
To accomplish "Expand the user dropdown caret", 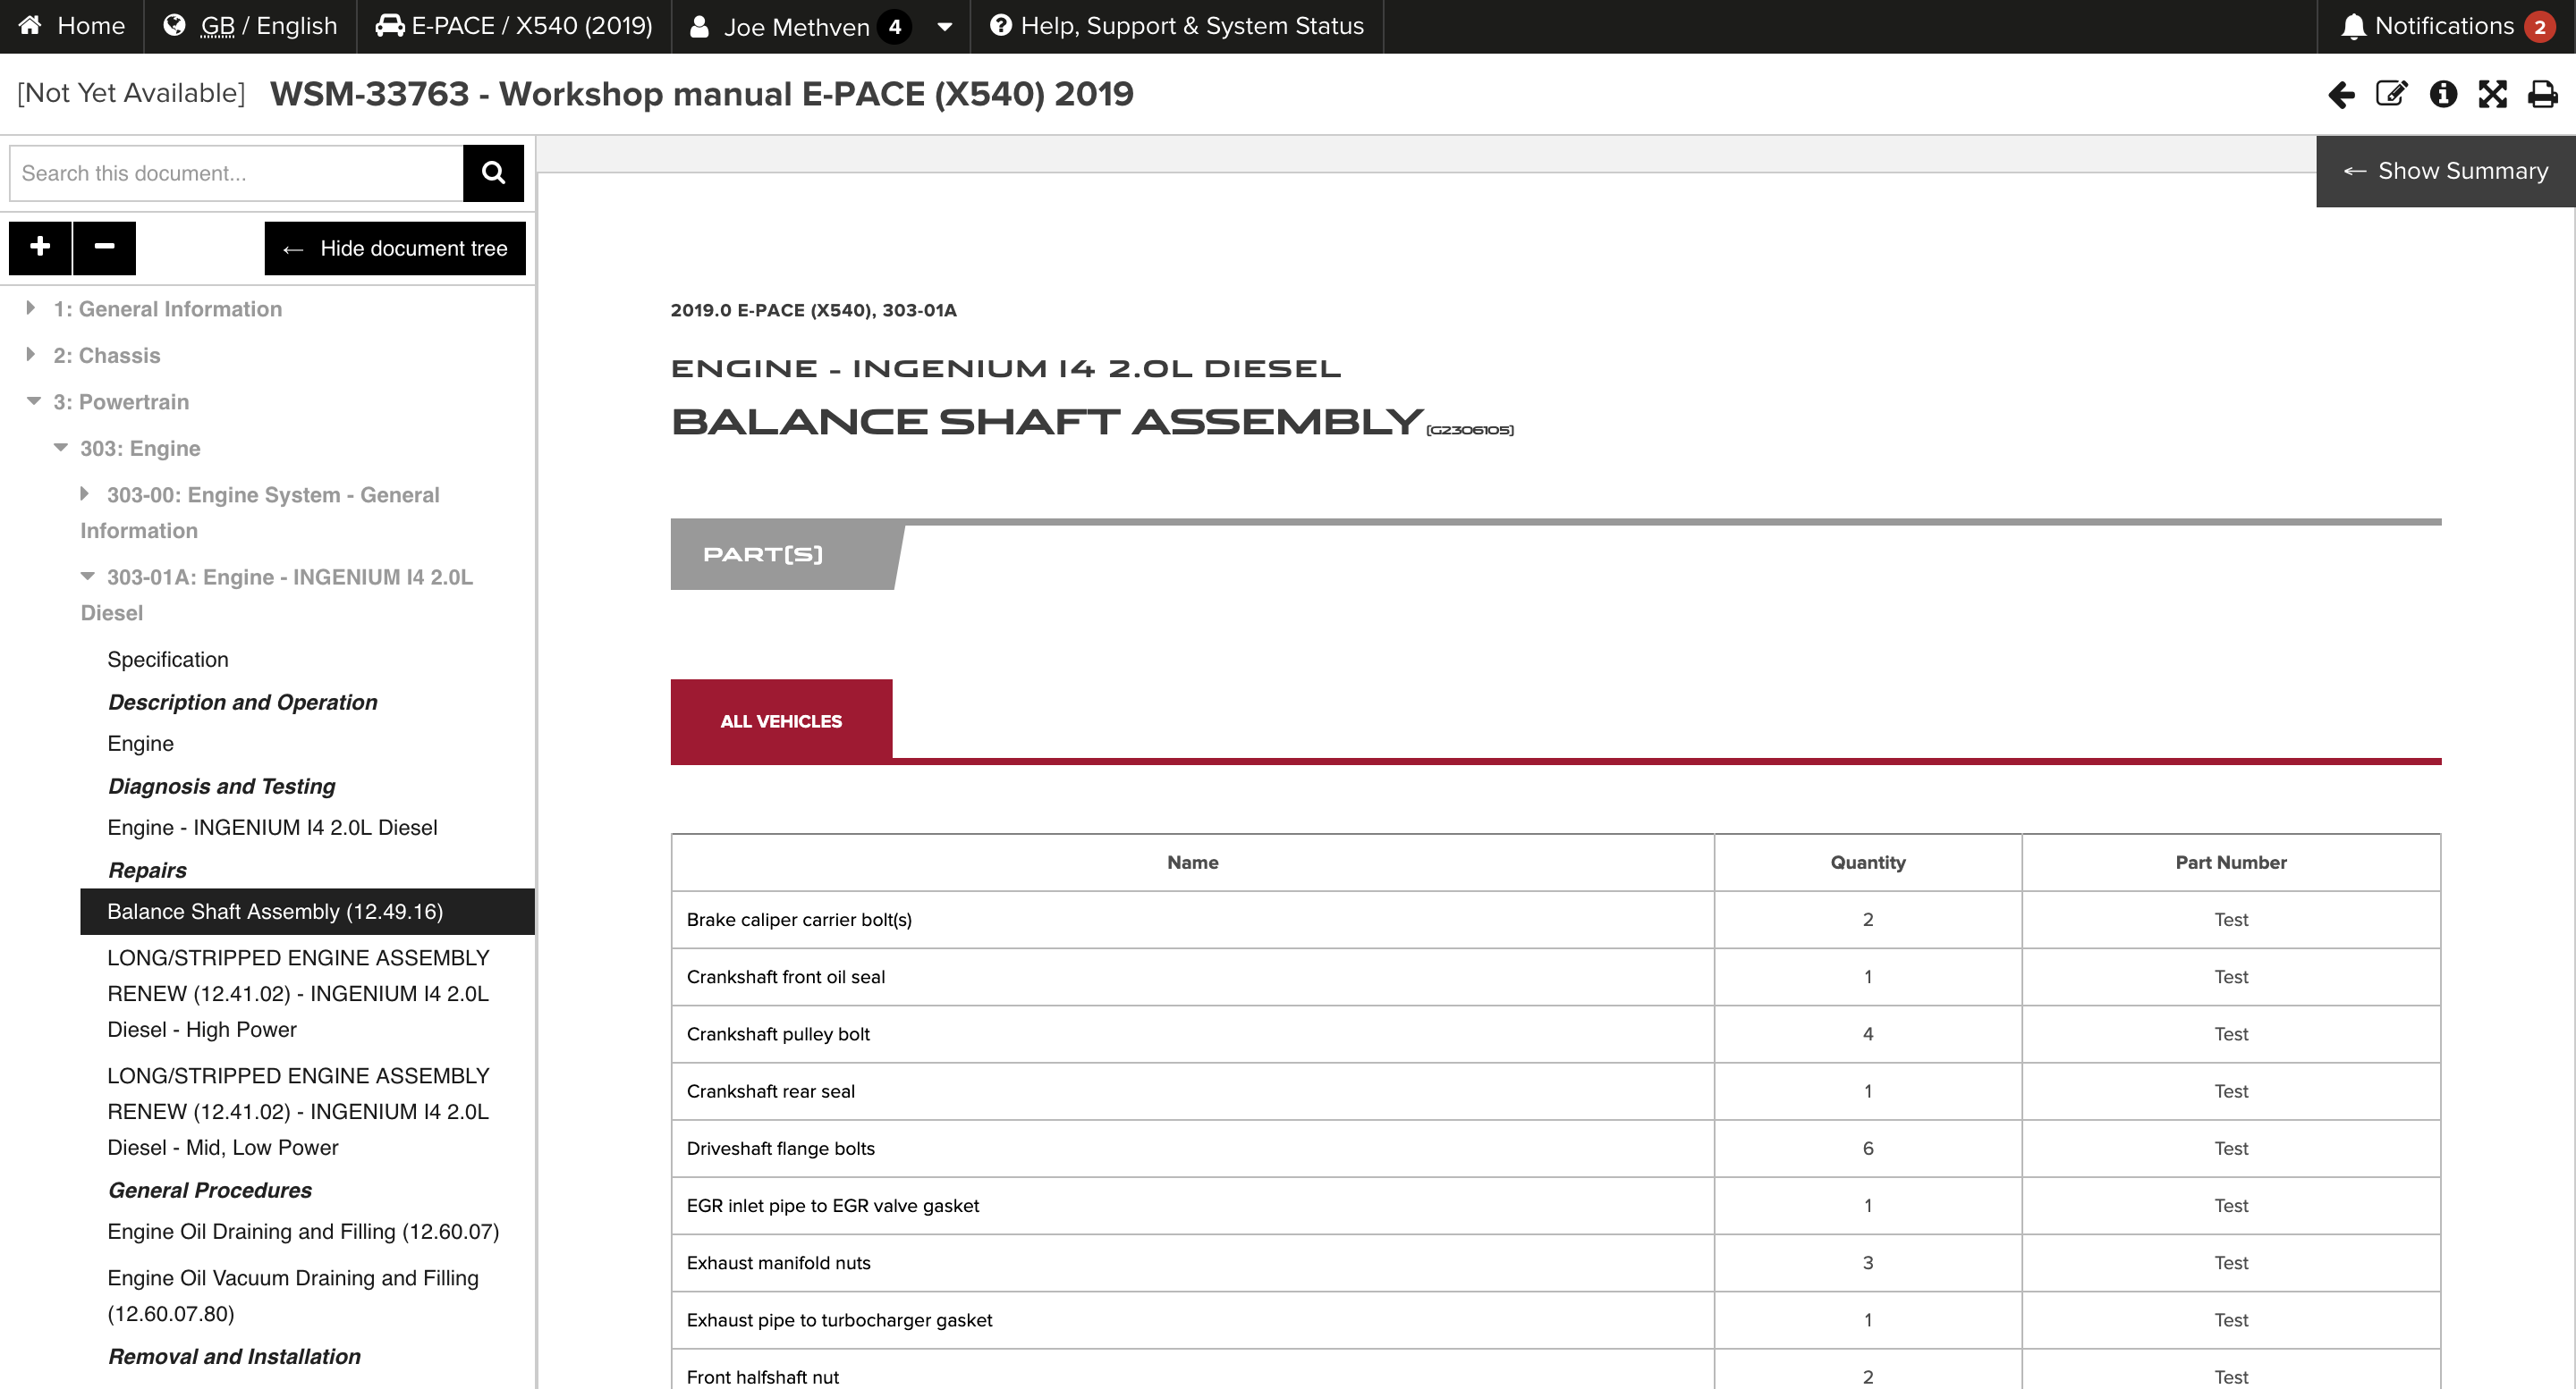I will click(944, 27).
